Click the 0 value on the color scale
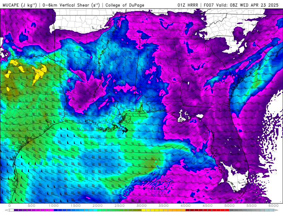The width and height of the screenshot is (283, 212). click(x=10, y=206)
